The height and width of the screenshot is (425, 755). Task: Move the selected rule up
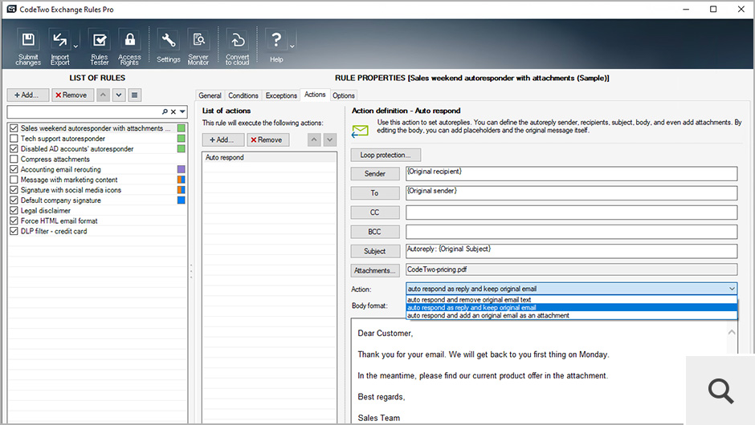pyautogui.click(x=103, y=95)
